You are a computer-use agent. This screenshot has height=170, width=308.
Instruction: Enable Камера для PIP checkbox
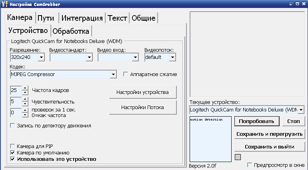[12, 146]
